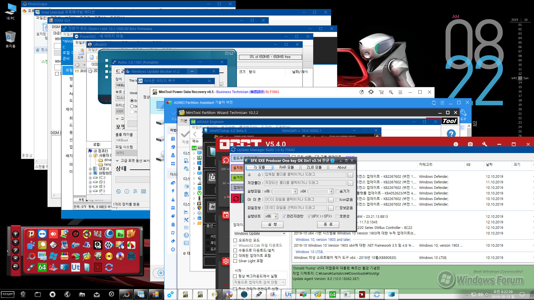Viewport: 534px width, 300px height.
Task: Click the launcher wrench settings button
Action: click(16, 250)
